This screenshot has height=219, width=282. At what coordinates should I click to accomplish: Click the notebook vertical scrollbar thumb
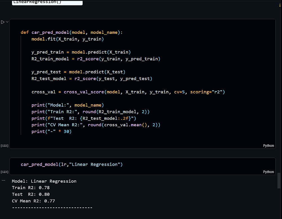point(279,180)
